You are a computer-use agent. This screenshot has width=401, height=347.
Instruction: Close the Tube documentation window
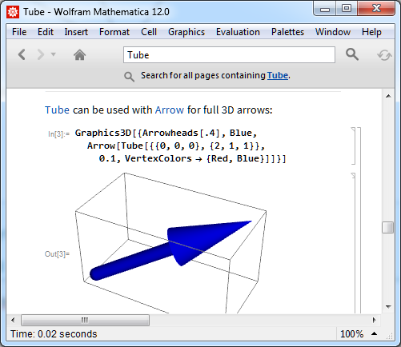point(376,8)
